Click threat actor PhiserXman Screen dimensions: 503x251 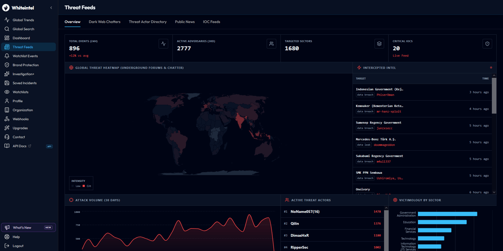point(385,95)
